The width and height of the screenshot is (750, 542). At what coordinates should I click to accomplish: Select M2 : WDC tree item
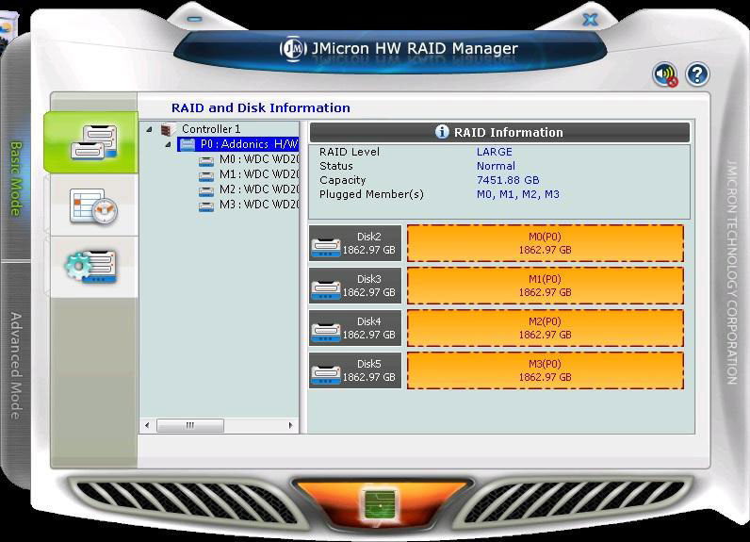tap(259, 189)
